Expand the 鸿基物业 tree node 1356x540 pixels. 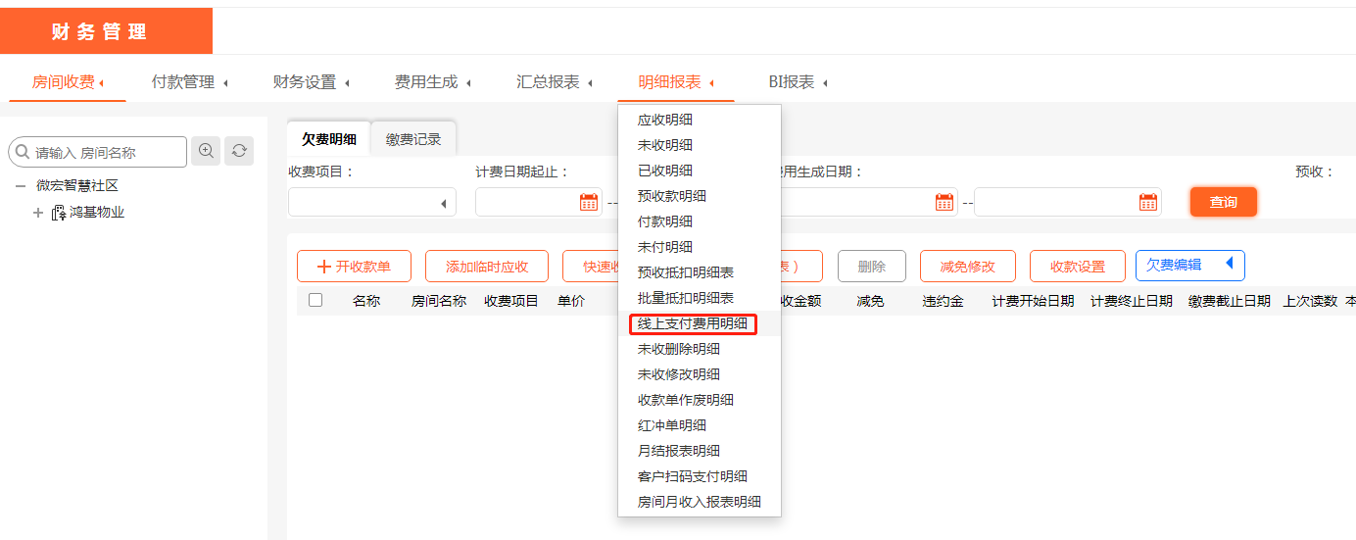[38, 213]
